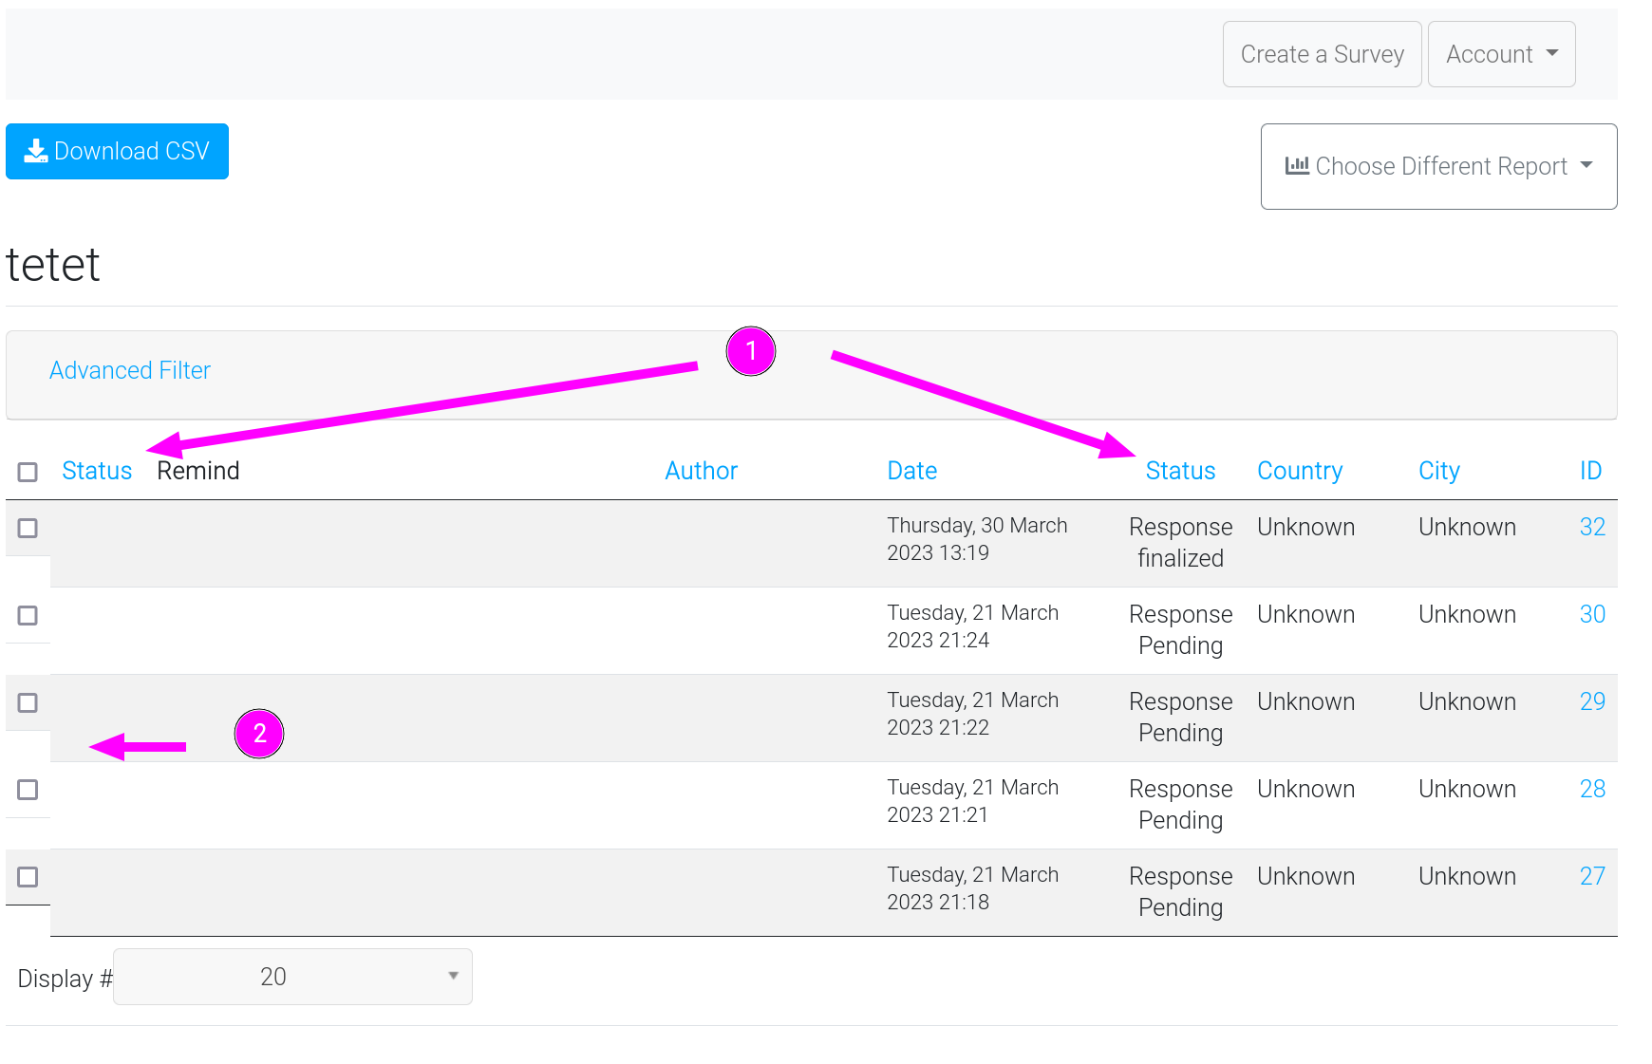Sort by the ID column header
The image size is (1652, 1064).
point(1590,471)
